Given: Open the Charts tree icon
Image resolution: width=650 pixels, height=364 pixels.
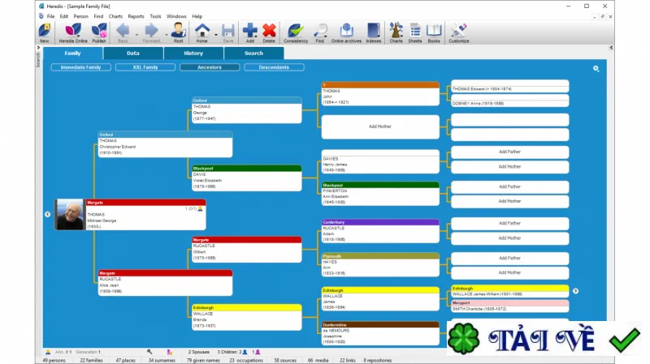Looking at the screenshot, I should point(396,33).
